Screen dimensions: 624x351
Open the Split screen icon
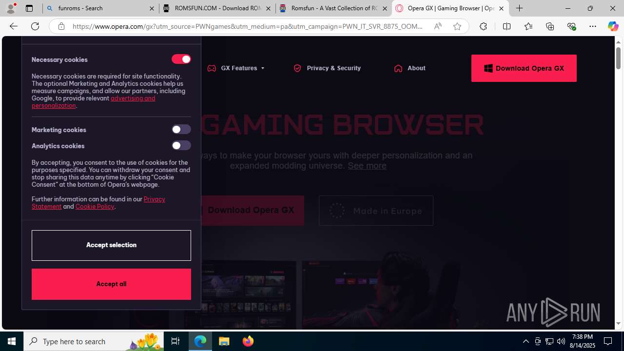(507, 26)
